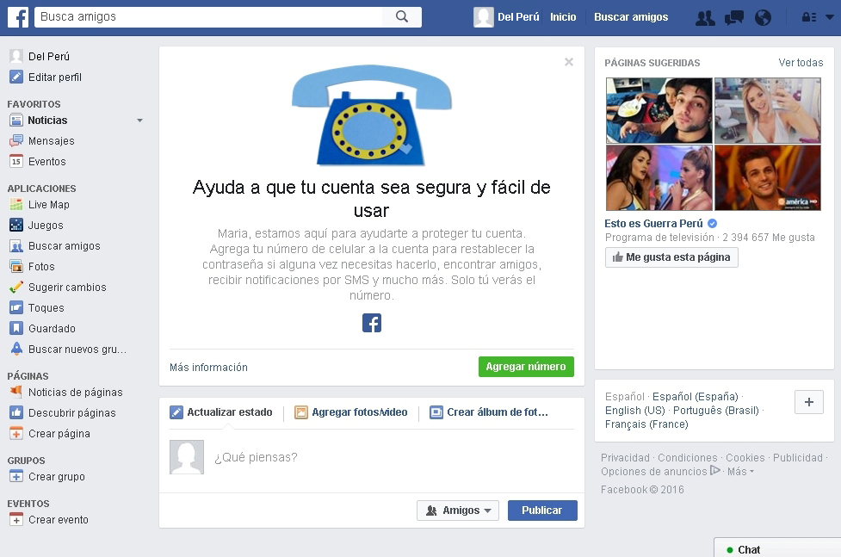
Task: Open the Publicidad footer link
Action: pos(798,458)
